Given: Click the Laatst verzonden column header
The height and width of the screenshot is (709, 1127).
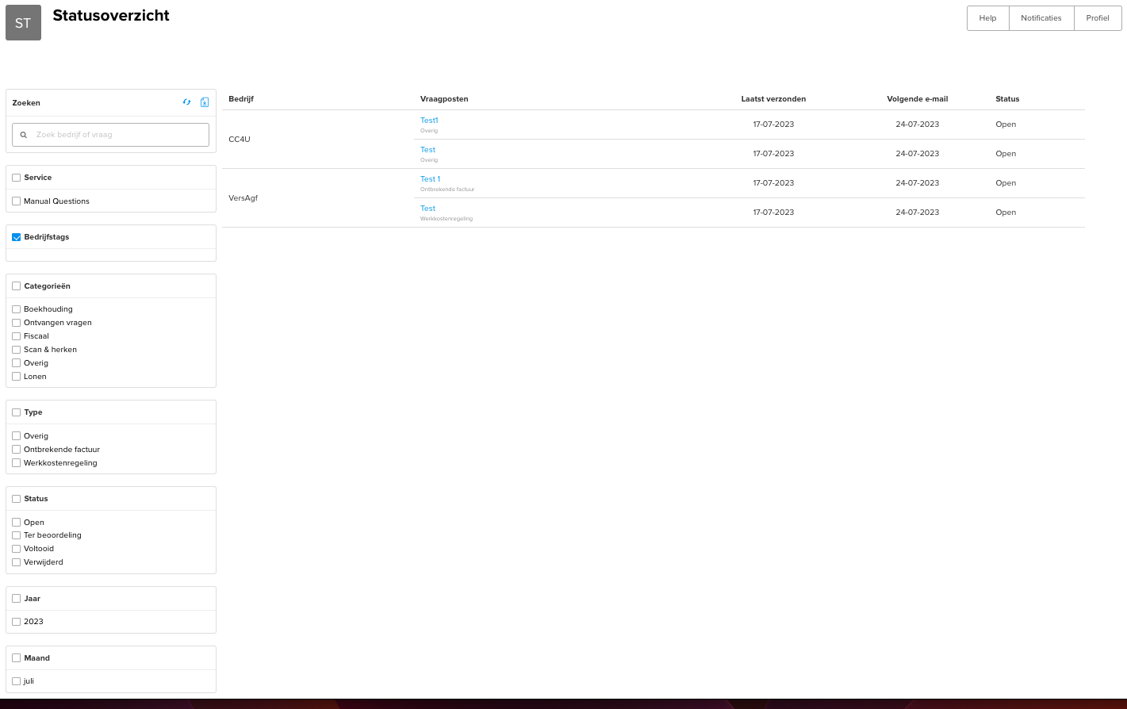Looking at the screenshot, I should coord(773,99).
